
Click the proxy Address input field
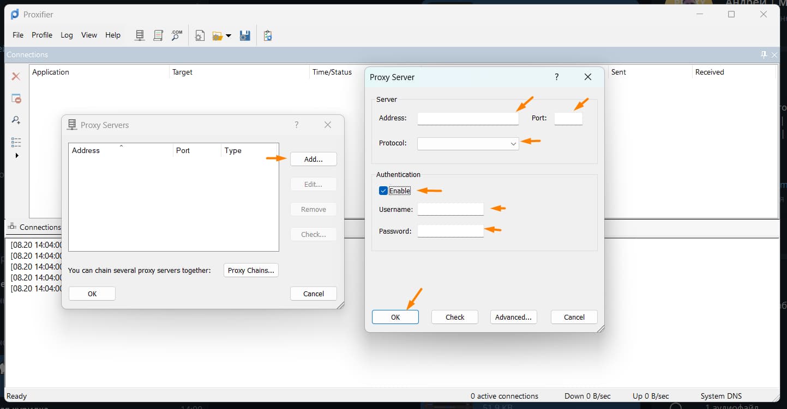point(467,118)
